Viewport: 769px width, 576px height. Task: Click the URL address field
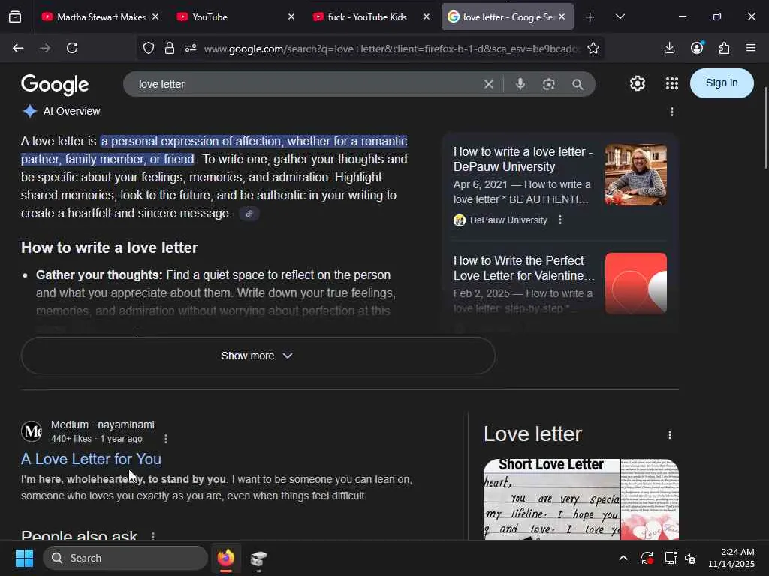pyautogui.click(x=392, y=49)
